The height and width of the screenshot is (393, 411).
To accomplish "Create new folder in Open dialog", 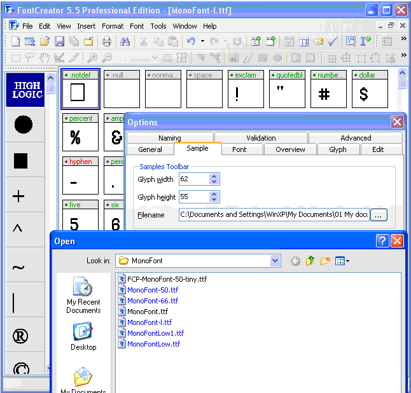I will [324, 261].
